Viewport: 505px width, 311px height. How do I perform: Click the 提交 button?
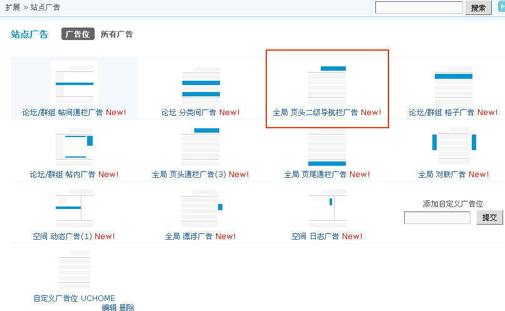pyautogui.click(x=489, y=218)
